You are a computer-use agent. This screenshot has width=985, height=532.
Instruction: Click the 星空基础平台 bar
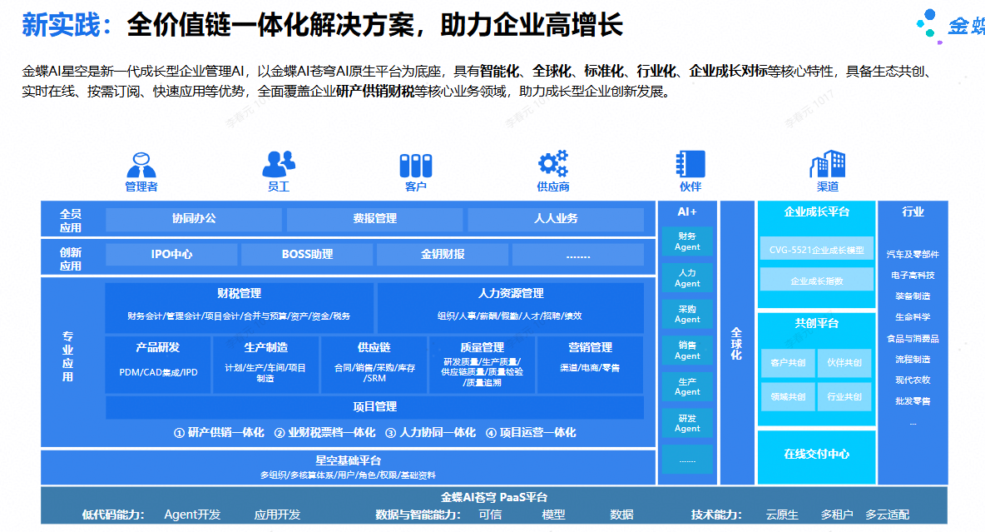coord(348,467)
